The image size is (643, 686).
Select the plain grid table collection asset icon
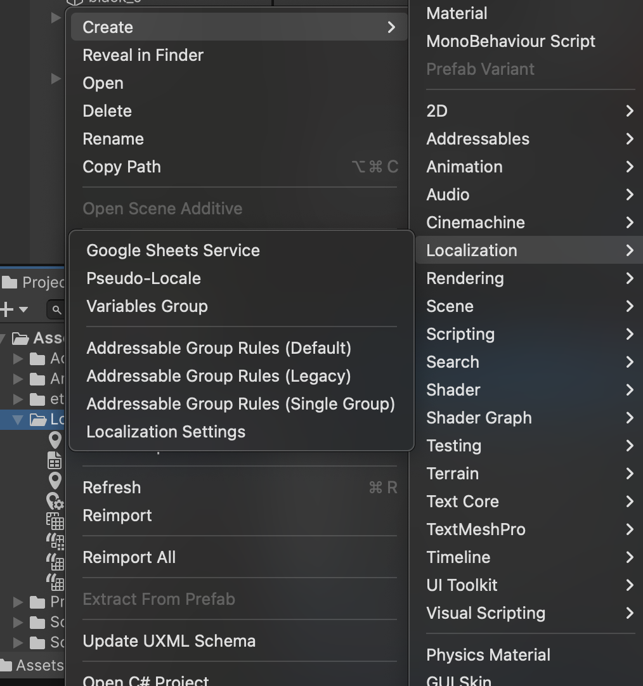click(55, 521)
